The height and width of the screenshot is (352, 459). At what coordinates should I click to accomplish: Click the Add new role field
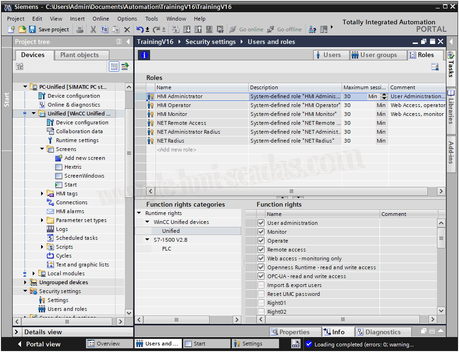(177, 150)
